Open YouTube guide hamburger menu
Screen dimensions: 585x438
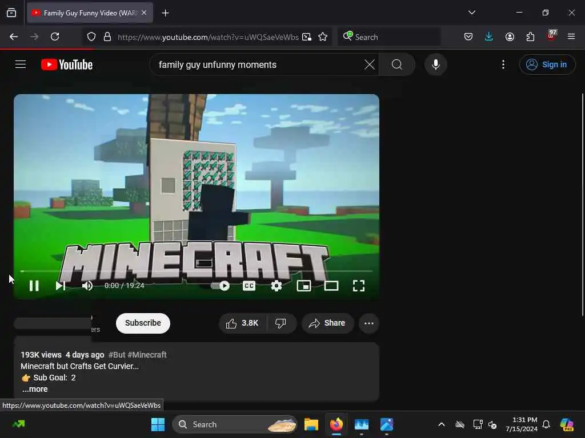tap(21, 64)
